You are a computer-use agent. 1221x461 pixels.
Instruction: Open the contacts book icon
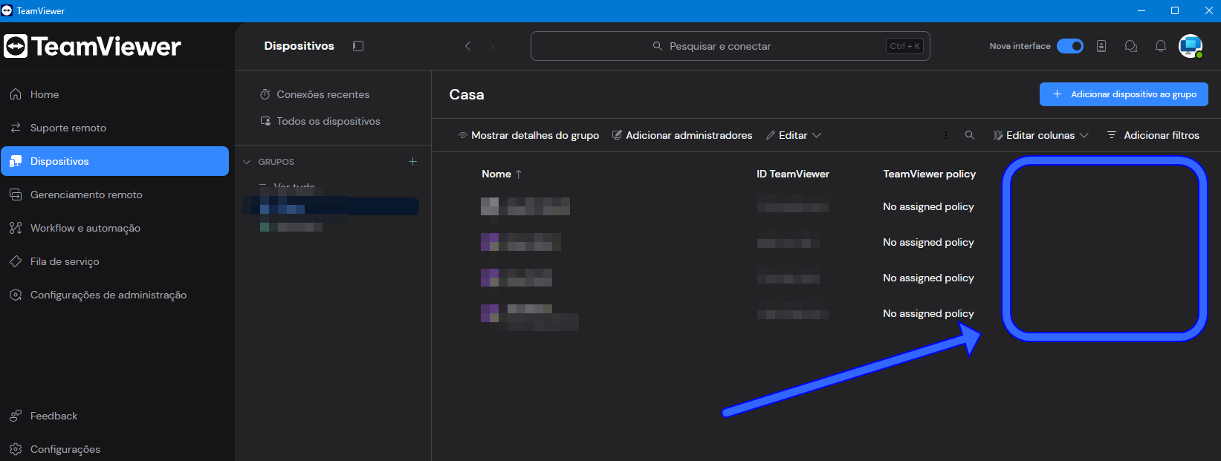pyautogui.click(x=1101, y=46)
